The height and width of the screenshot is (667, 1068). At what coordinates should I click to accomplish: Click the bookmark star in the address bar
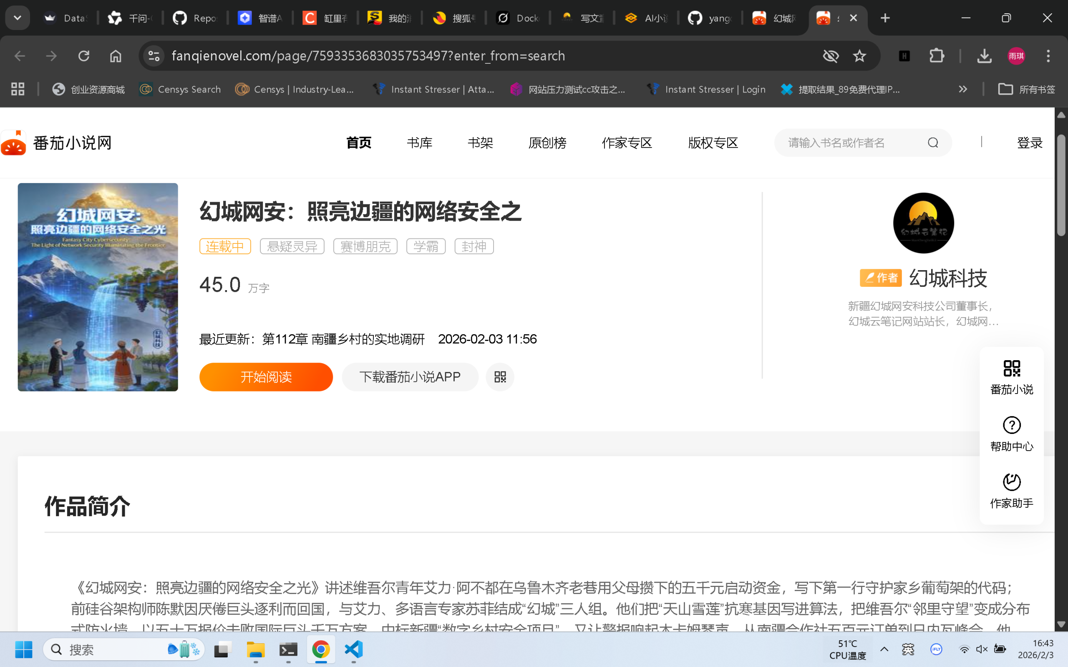pos(859,55)
